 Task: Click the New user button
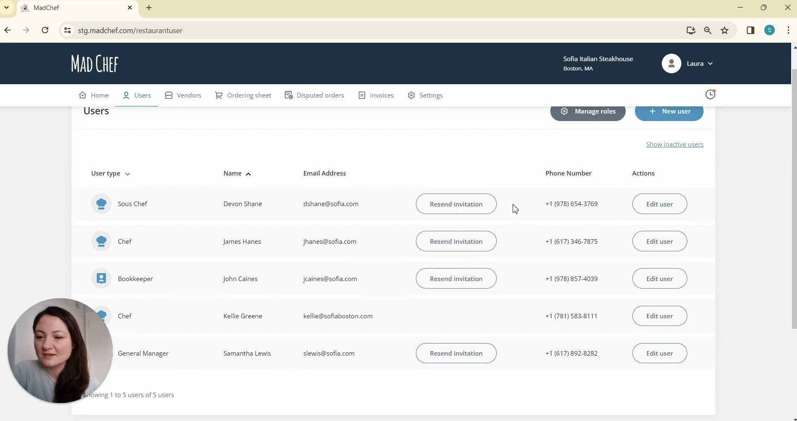point(669,112)
